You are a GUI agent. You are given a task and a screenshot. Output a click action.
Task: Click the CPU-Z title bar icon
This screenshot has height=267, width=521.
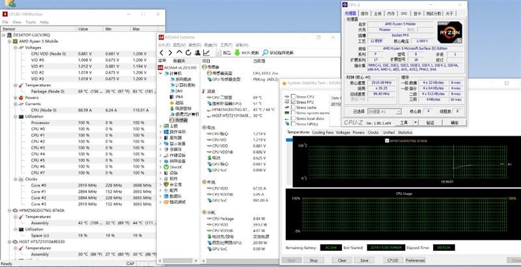[x=345, y=5]
